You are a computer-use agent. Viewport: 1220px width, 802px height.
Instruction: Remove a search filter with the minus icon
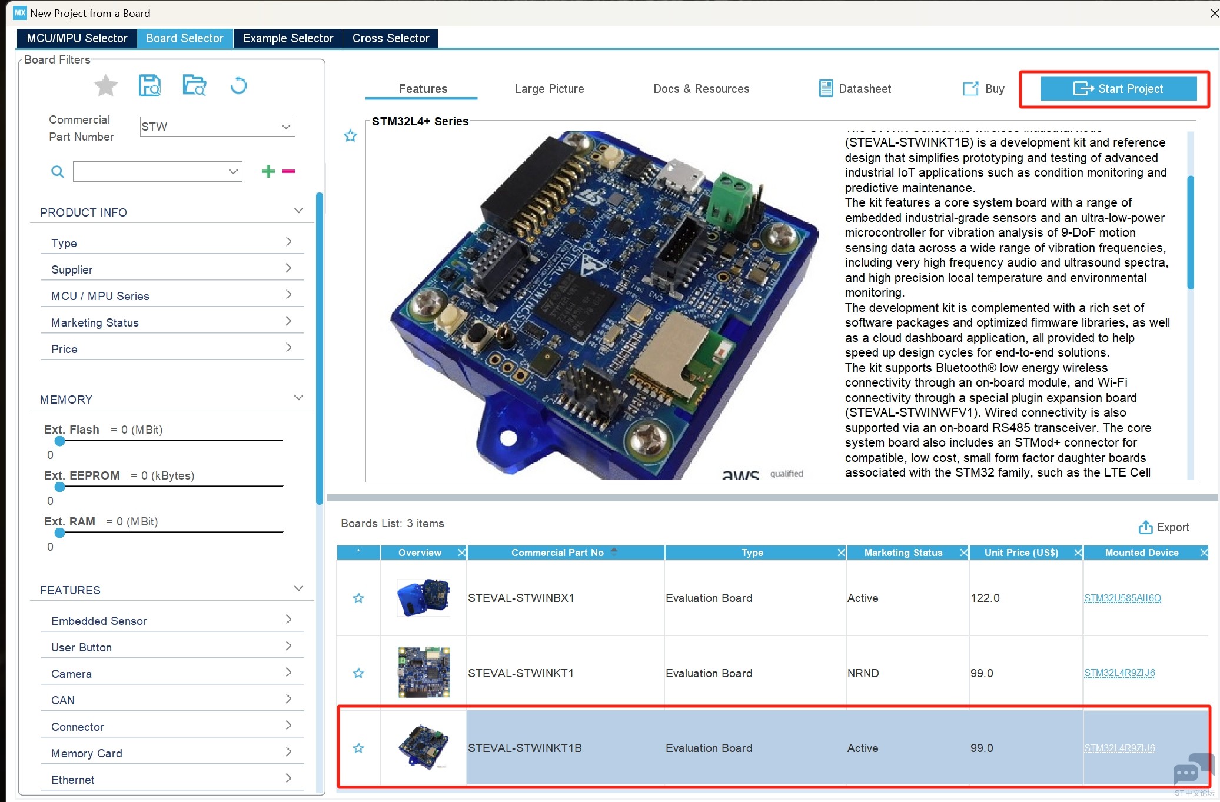point(288,171)
